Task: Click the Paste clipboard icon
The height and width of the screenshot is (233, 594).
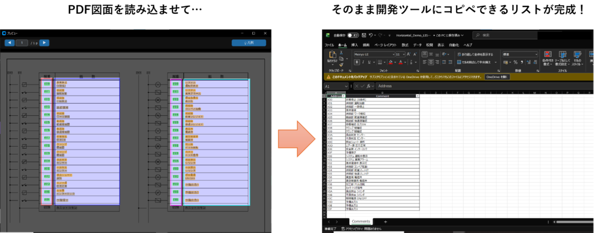Action: click(332, 56)
